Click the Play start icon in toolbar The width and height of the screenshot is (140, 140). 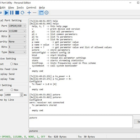(7, 13)
